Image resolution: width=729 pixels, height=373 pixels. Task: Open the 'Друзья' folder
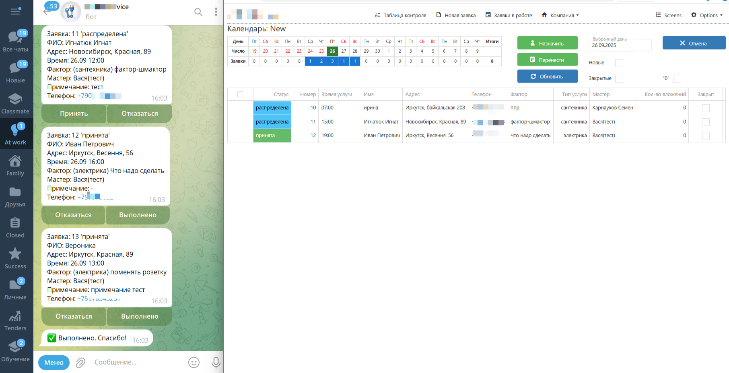pos(15,196)
